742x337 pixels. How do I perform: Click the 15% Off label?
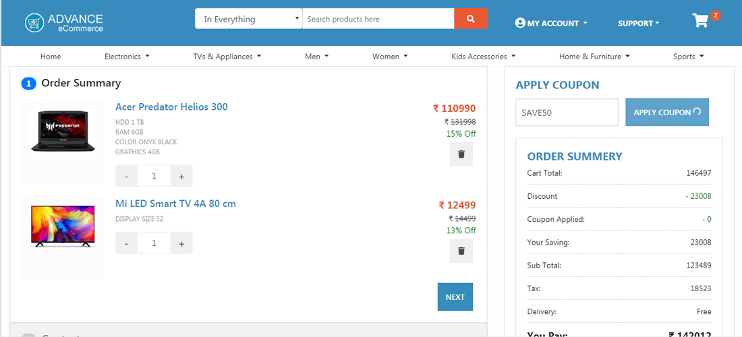461,133
